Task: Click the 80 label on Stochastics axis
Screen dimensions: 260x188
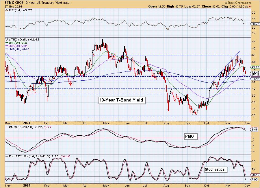Action: pos(253,161)
